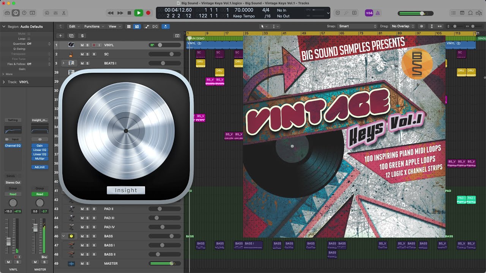Toggle input monitoring on VINYL track
This screenshot has width=486, height=273.
tap(99, 45)
